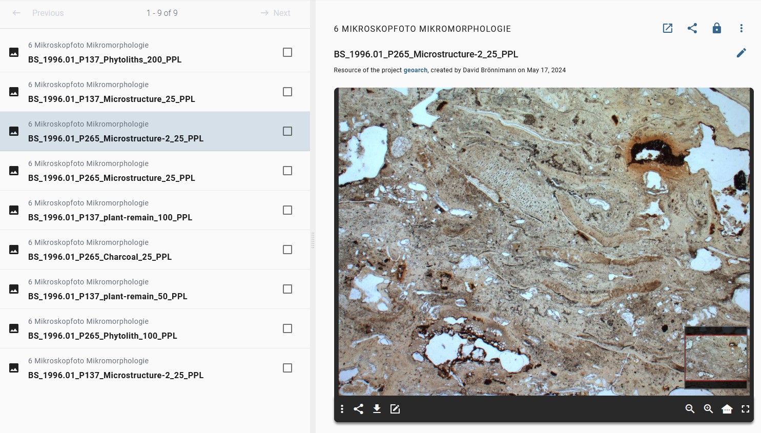Download the image from viewer toolbar

377,409
